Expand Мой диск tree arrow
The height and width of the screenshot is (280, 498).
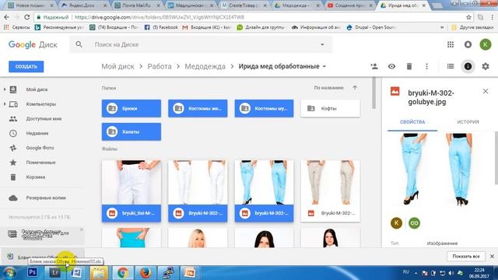point(5,89)
